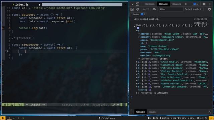Switch to workspace 3 in the taskbar
Viewport: 214px width, 120px height.
18,118
